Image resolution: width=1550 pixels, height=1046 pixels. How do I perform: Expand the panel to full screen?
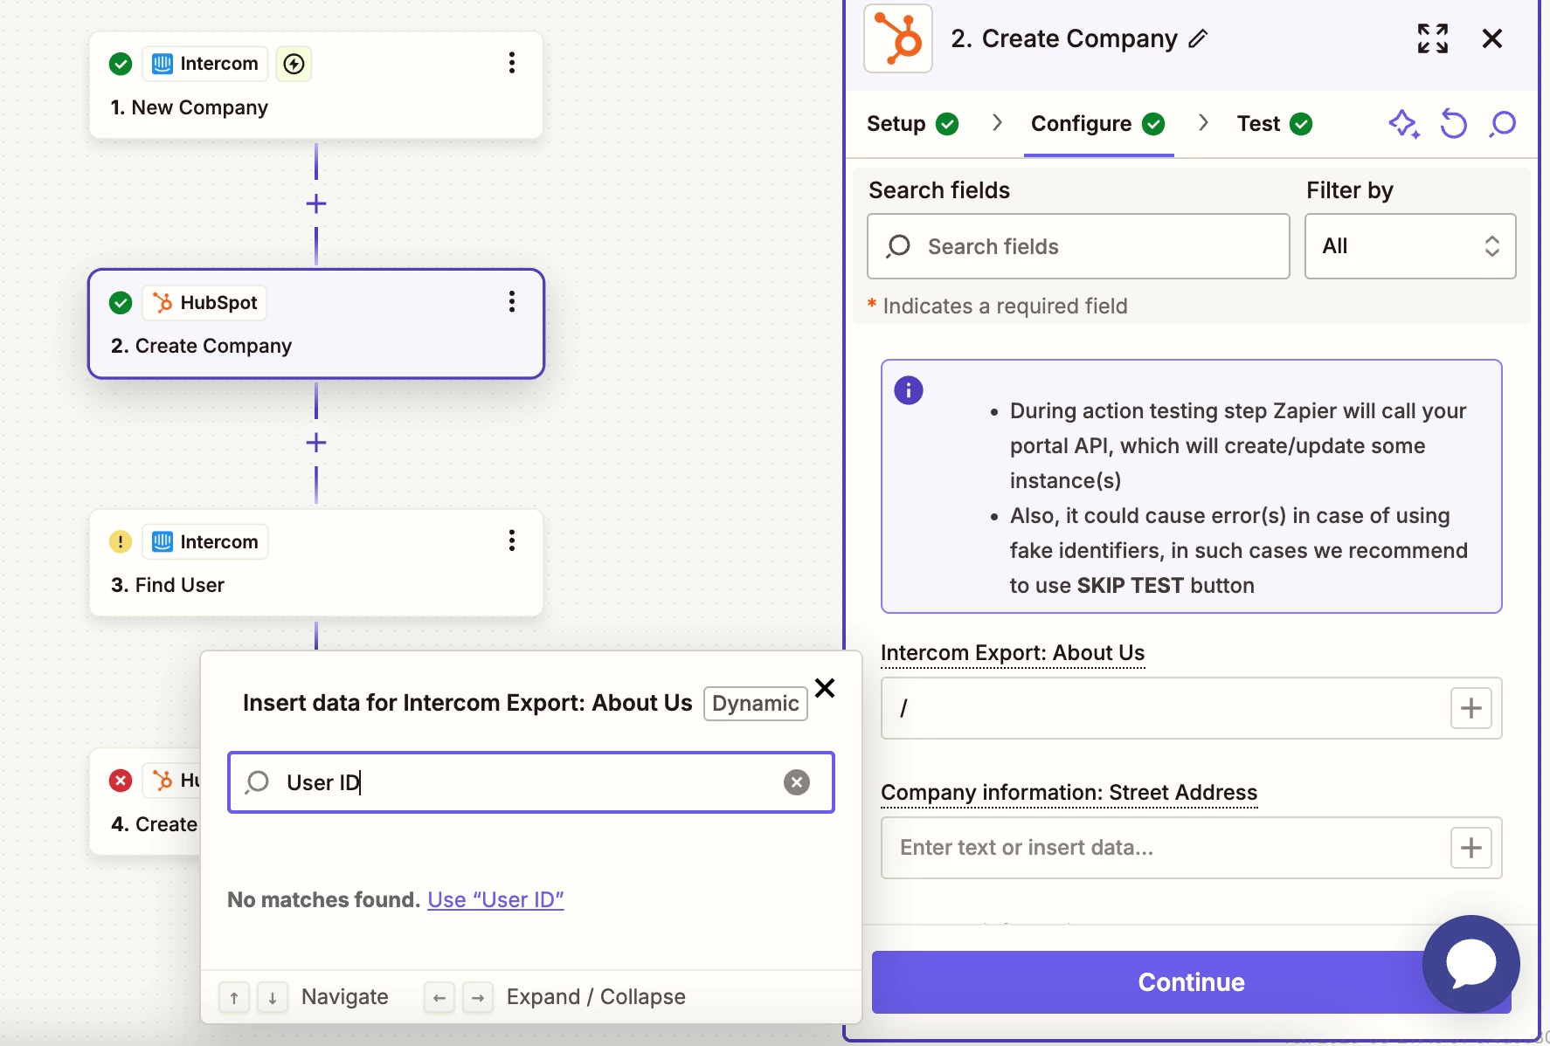(x=1433, y=38)
